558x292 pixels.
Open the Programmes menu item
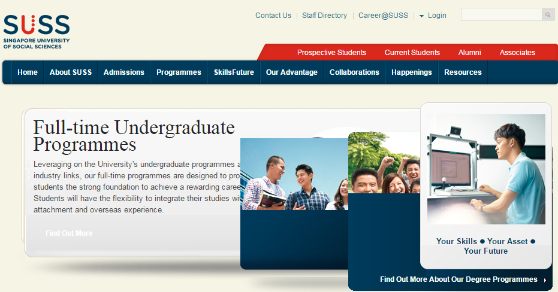pyautogui.click(x=179, y=72)
